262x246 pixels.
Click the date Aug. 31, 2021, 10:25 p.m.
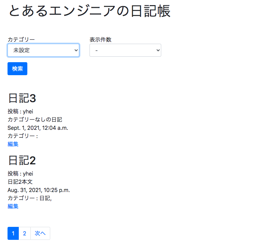(x=39, y=190)
